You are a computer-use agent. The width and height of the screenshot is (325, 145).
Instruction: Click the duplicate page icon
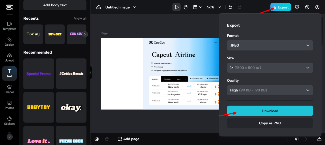pos(97,139)
